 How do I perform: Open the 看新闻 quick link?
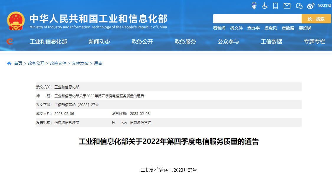(x=219, y=28)
